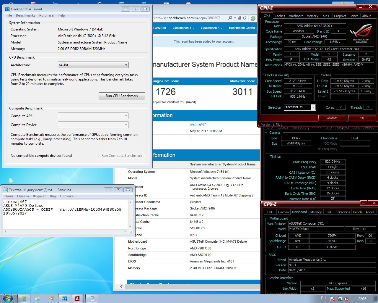Switch to Geekbench via its taskbar icon
Image resolution: width=378 pixels, height=303 pixels.
(x=64, y=299)
